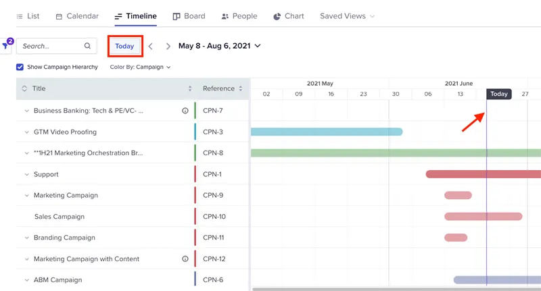The image size is (541, 291).
Task: Go to next date range arrow
Action: [x=168, y=46]
